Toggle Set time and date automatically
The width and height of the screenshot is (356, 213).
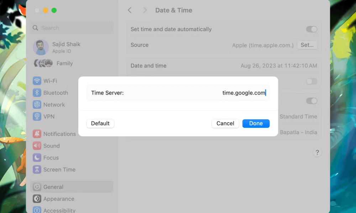click(x=311, y=29)
